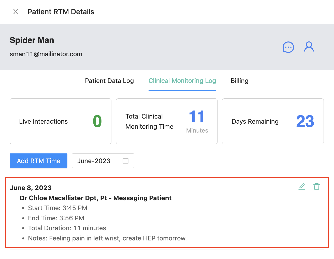This screenshot has height=259, width=334.
Task: Click the Dr Chloe Macallister entry title
Action: pyautogui.click(x=96, y=198)
